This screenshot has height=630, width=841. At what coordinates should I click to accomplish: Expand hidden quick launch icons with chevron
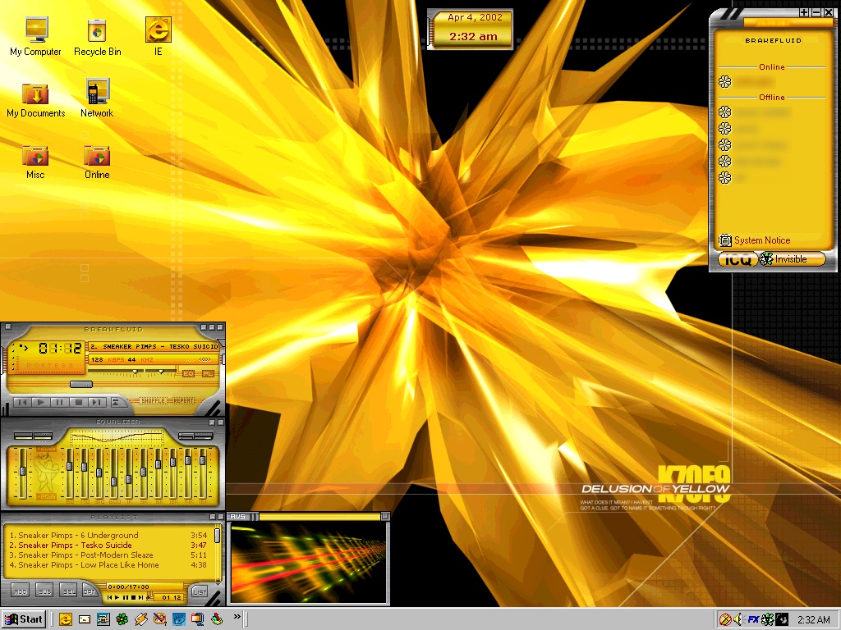237,616
